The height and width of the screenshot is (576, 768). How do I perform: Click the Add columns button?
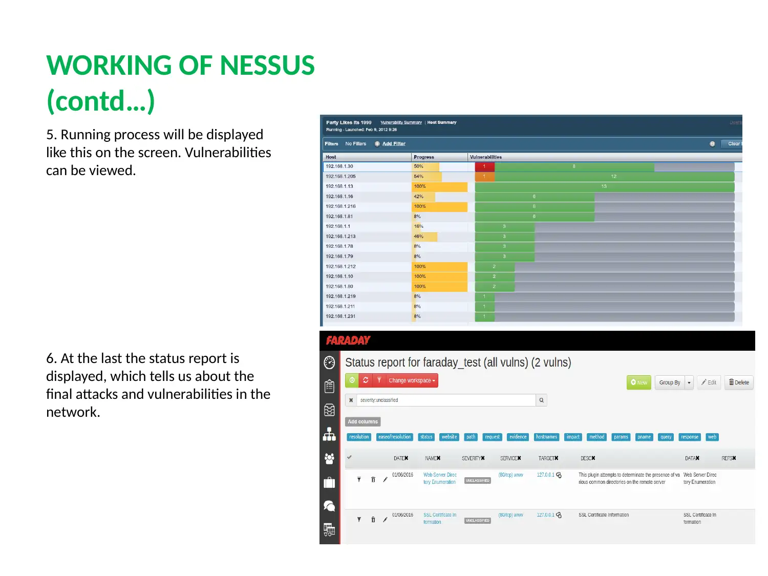click(x=363, y=422)
